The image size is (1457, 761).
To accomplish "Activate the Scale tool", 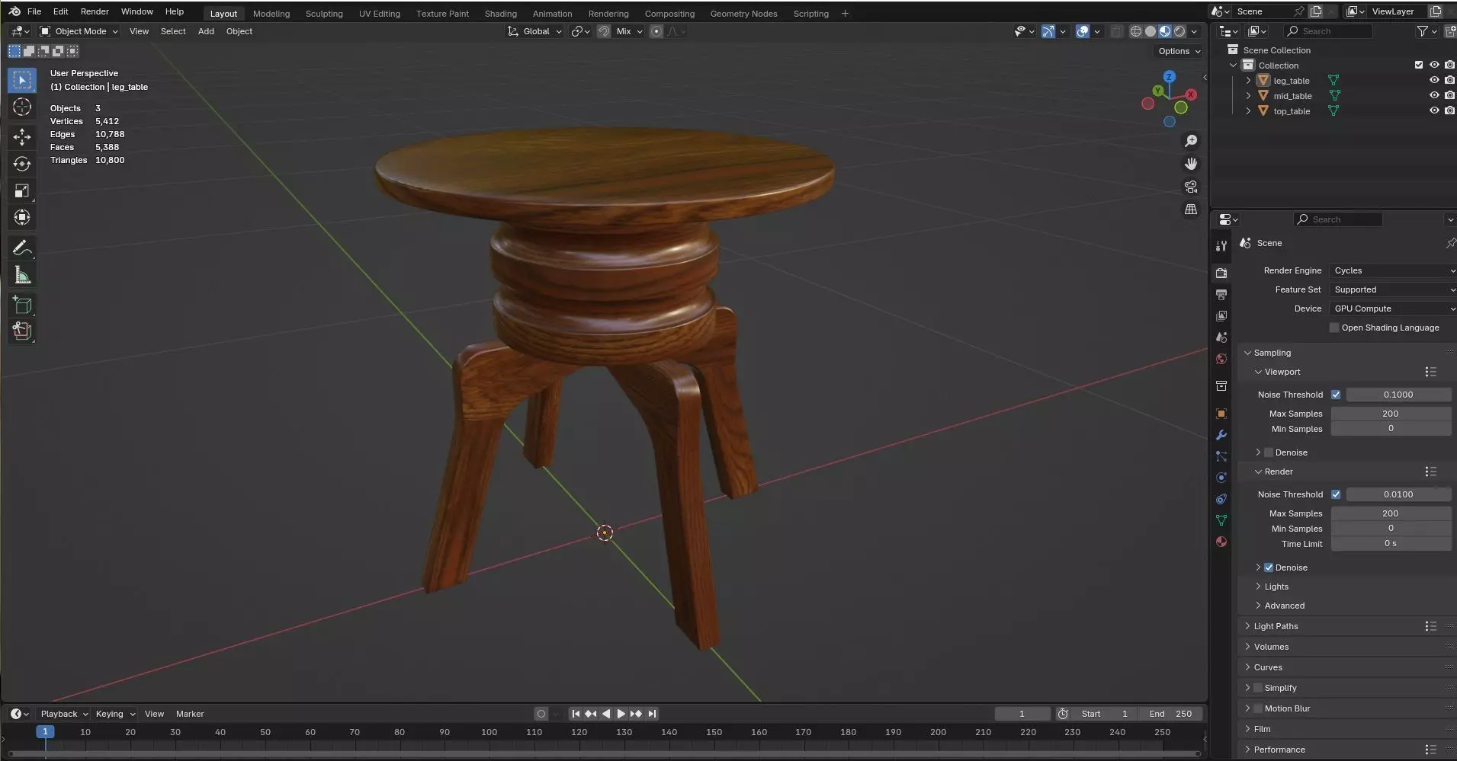I will (x=22, y=190).
